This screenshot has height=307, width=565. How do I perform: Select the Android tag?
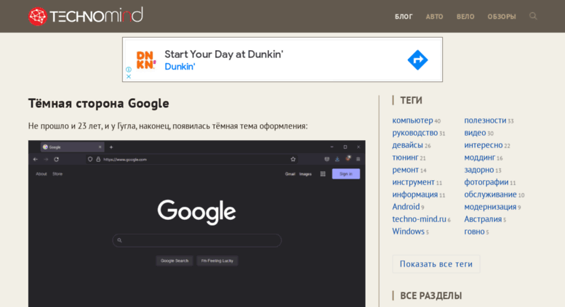click(406, 207)
